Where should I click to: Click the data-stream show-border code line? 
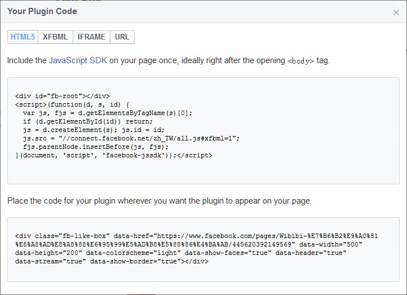tap(112, 261)
